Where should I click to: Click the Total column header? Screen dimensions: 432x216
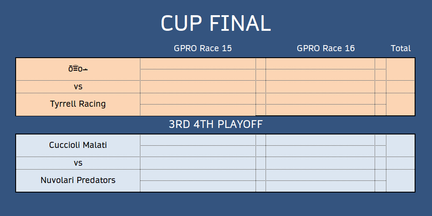(401, 49)
